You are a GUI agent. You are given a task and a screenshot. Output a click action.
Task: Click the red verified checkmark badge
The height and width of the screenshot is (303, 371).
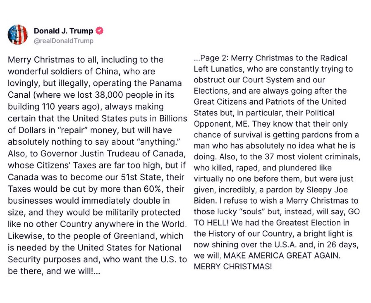(x=99, y=31)
